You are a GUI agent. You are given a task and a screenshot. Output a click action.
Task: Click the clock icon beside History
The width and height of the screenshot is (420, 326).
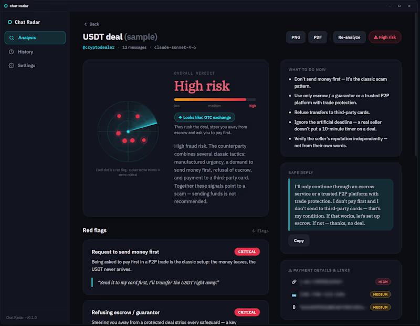(x=11, y=52)
